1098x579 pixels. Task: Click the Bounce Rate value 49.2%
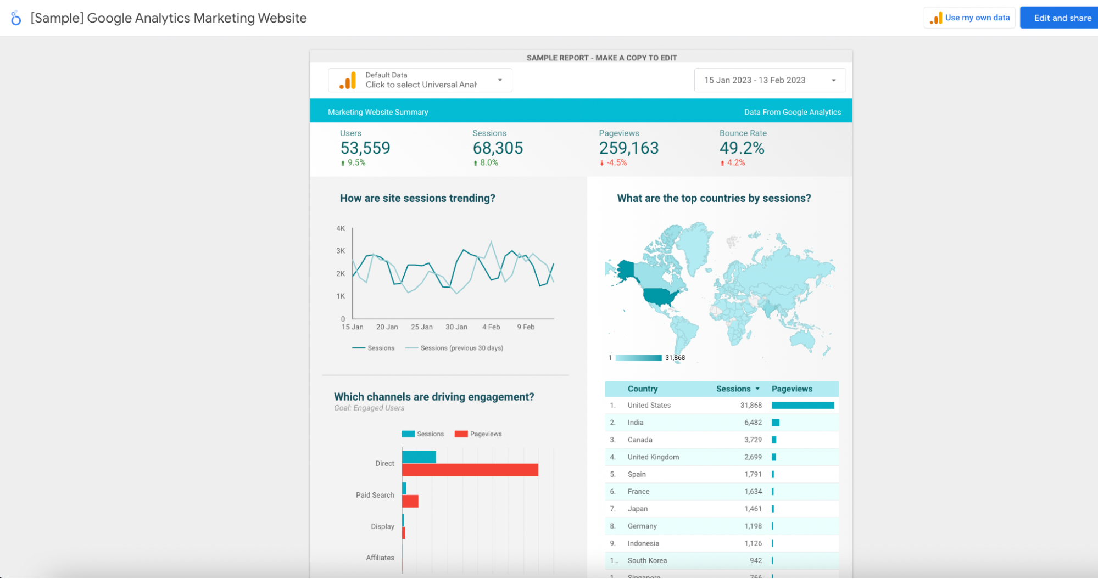742,148
